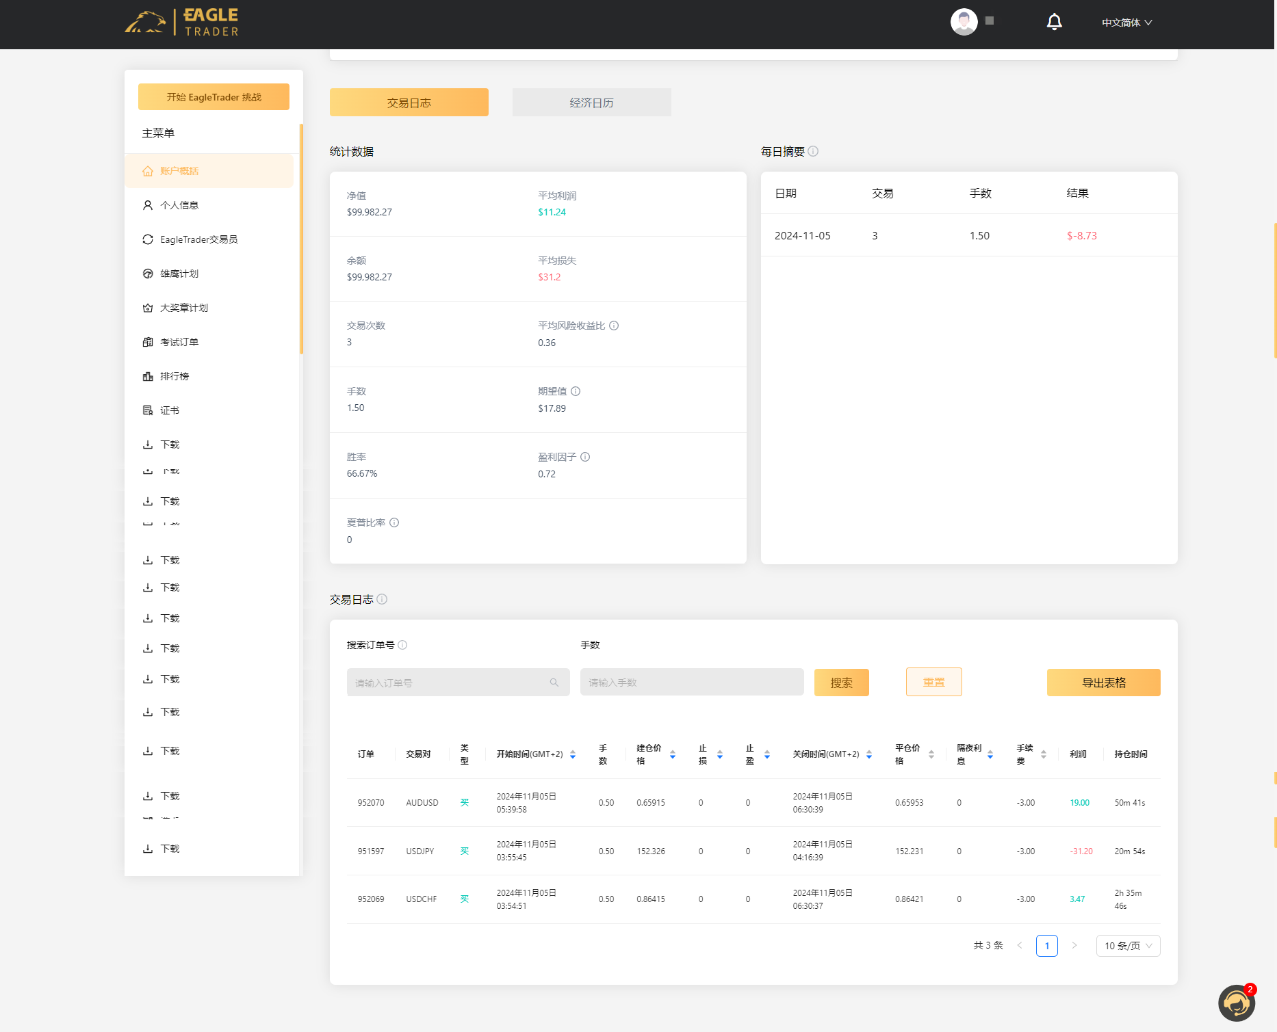
Task: Open the user avatar menu
Action: point(964,21)
